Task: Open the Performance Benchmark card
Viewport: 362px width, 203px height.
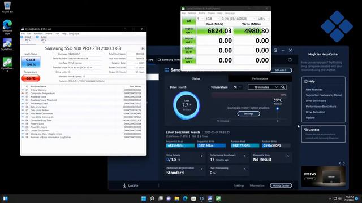Action: point(228,158)
